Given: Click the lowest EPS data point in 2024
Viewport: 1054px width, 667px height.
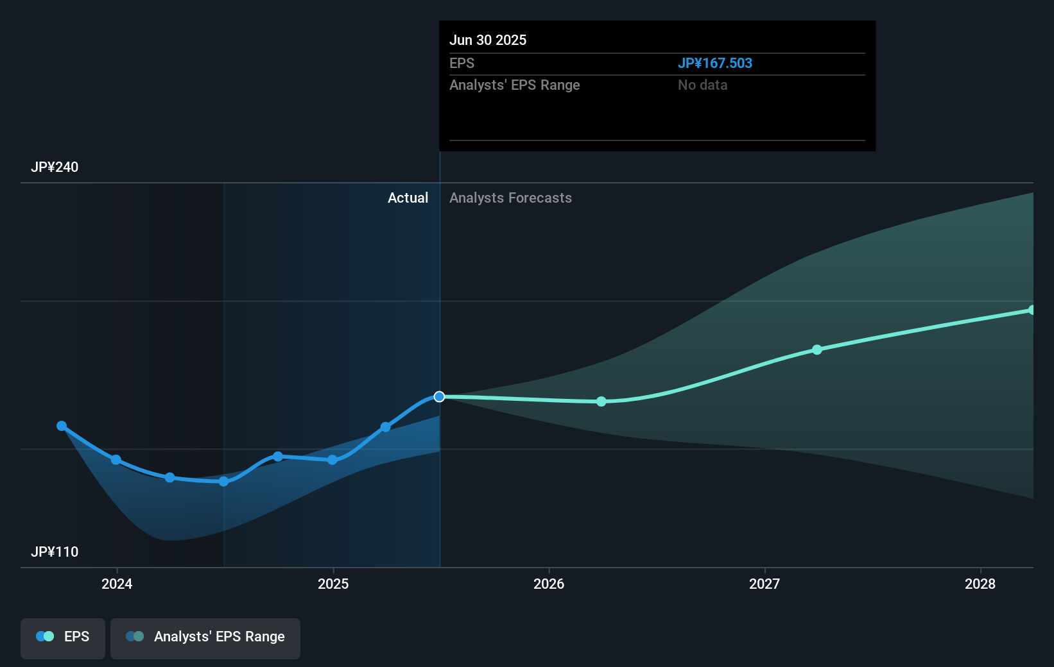Looking at the screenshot, I should [223, 480].
